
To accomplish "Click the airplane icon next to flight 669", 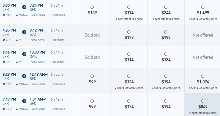I will (4, 40).
